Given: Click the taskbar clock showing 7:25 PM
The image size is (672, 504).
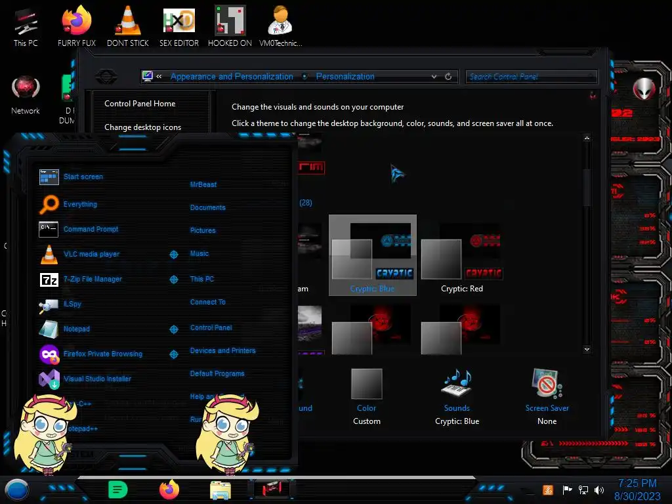Looking at the screenshot, I should click(637, 490).
